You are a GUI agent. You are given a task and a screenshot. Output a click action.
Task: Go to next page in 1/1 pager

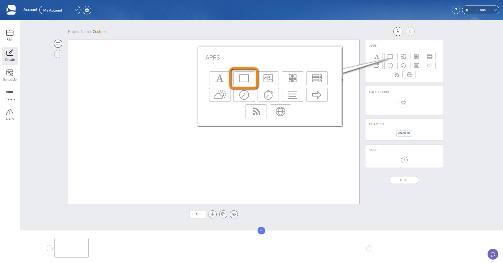click(x=203, y=214)
